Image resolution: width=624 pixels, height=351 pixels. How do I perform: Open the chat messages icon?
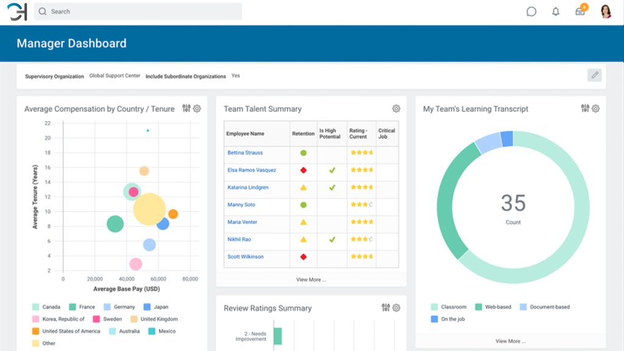click(x=531, y=11)
